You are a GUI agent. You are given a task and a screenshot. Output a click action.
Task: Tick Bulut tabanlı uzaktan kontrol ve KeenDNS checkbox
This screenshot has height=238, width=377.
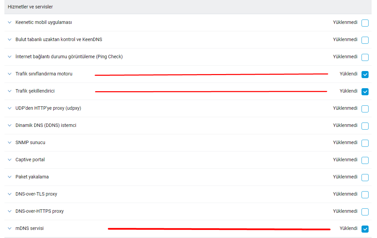[x=365, y=40]
